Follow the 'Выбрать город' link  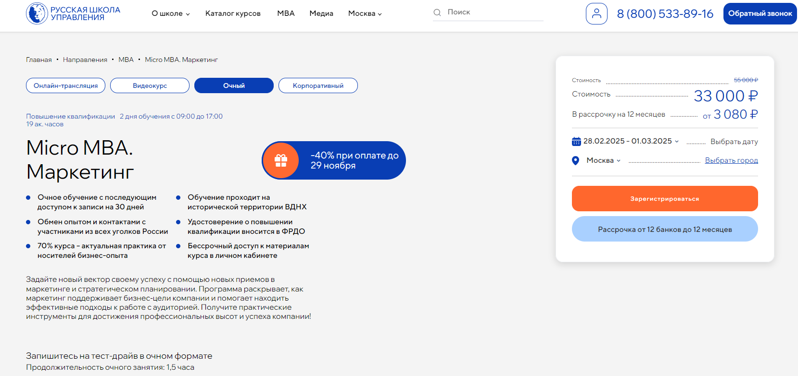pyautogui.click(x=731, y=160)
